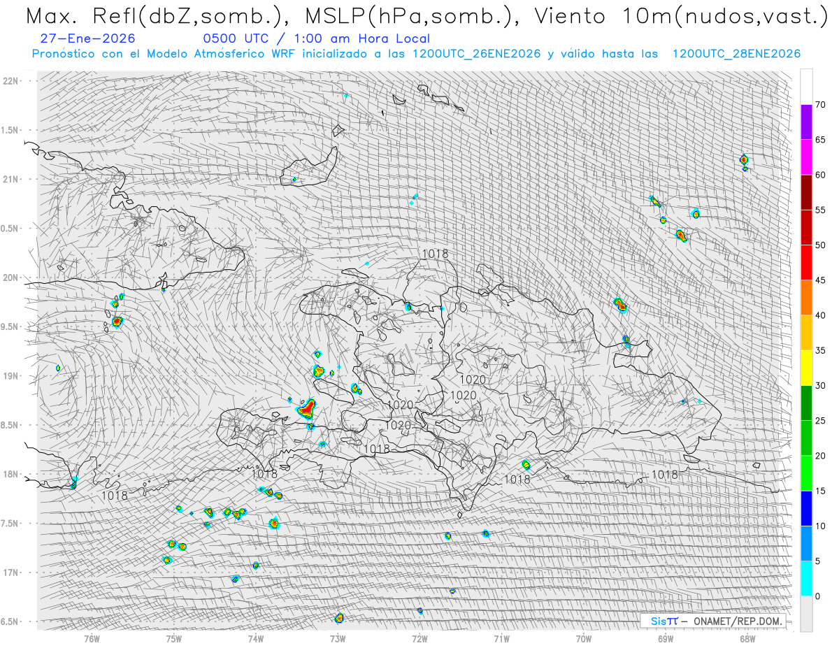
Task: Click the '75W' longitude label
Action: [173, 638]
